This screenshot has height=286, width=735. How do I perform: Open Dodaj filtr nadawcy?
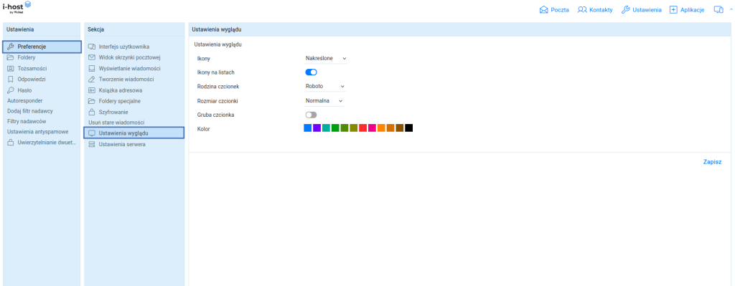pyautogui.click(x=30, y=111)
